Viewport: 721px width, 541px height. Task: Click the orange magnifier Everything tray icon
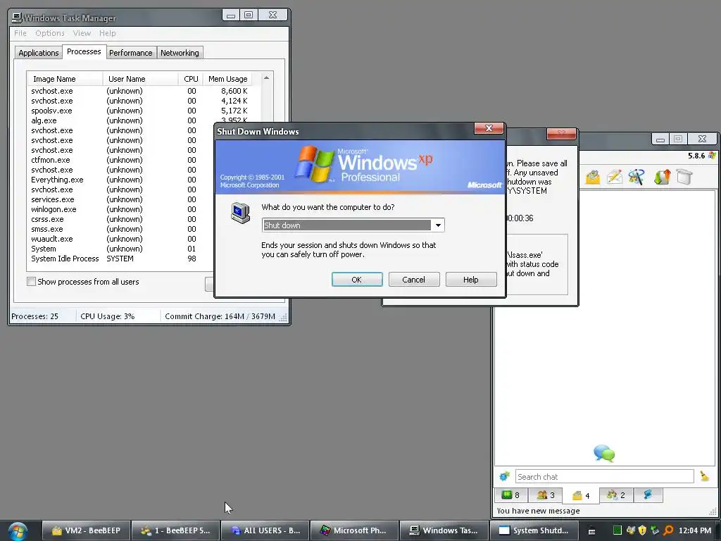tap(668, 530)
